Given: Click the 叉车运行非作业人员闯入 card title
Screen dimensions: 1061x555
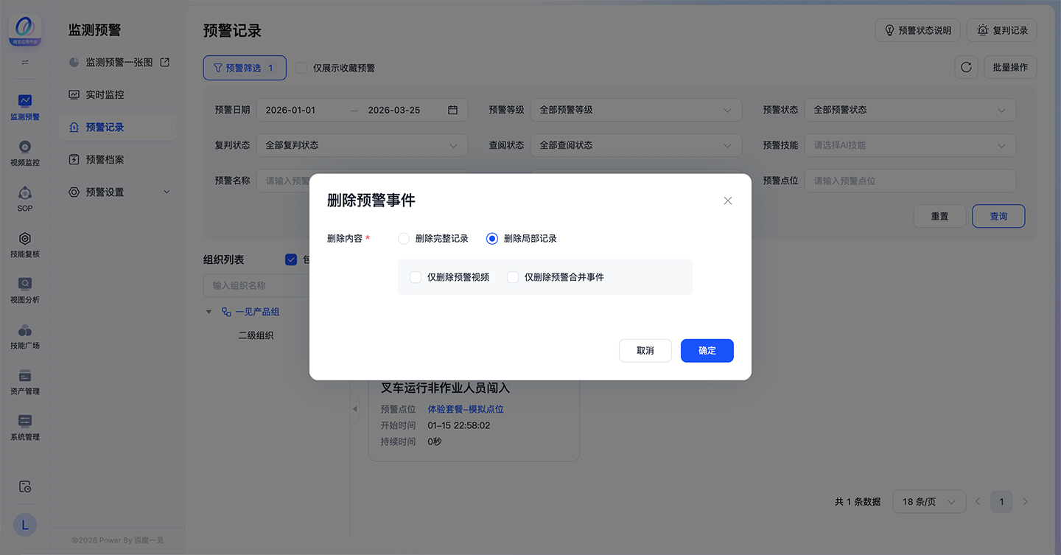Looking at the screenshot, I should [445, 388].
